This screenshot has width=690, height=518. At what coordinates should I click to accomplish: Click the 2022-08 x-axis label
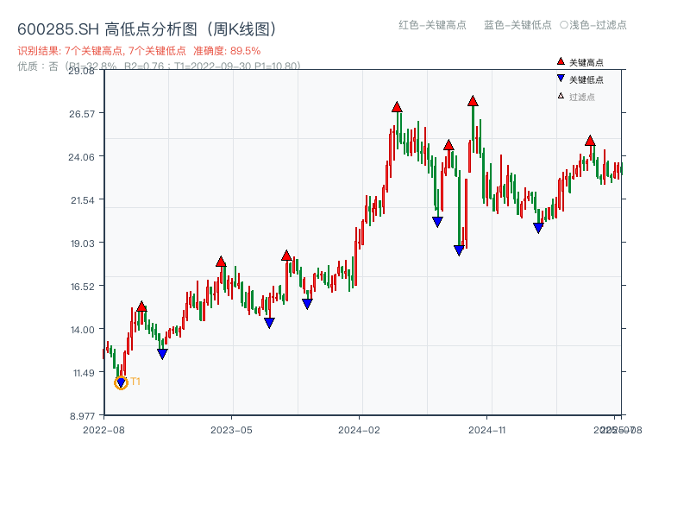[x=103, y=430]
